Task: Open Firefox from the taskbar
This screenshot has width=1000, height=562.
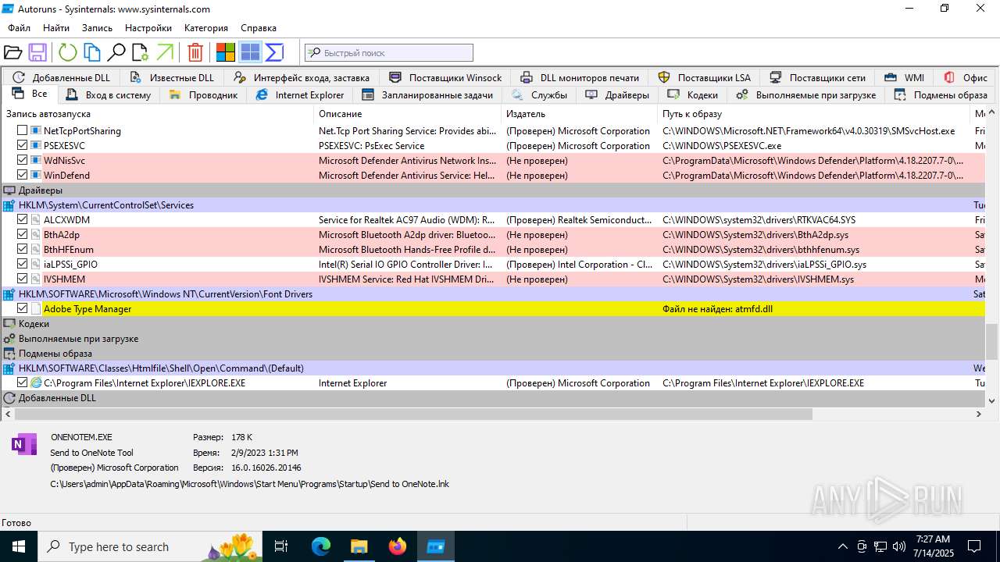Action: pyautogui.click(x=398, y=546)
